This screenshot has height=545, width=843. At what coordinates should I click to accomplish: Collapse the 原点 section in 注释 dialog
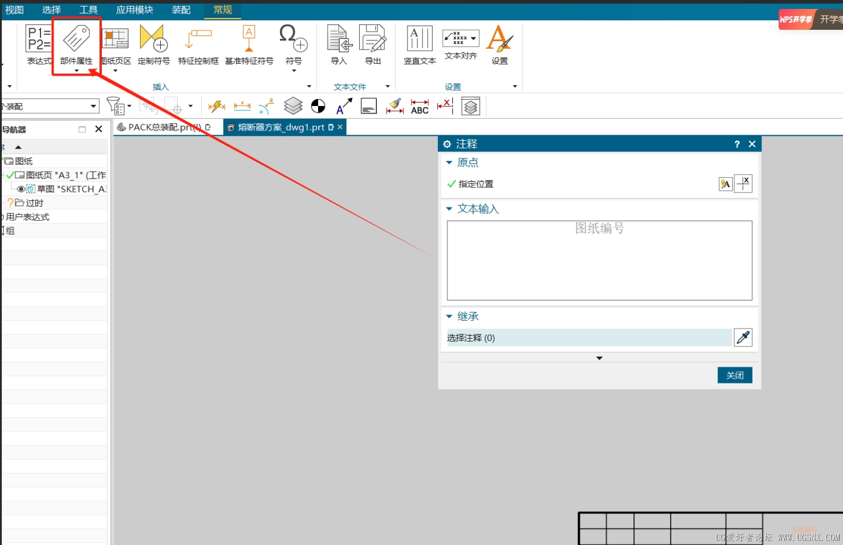[449, 162]
